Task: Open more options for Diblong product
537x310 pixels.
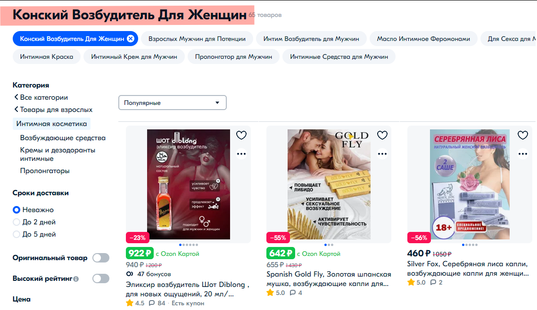Action: [241, 154]
